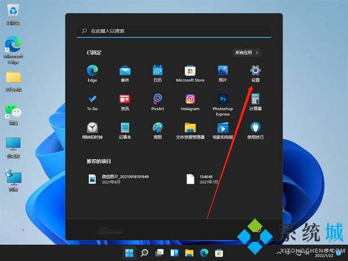
Task: Select 此电脑 This PC desktop icon
Action: [13, 148]
